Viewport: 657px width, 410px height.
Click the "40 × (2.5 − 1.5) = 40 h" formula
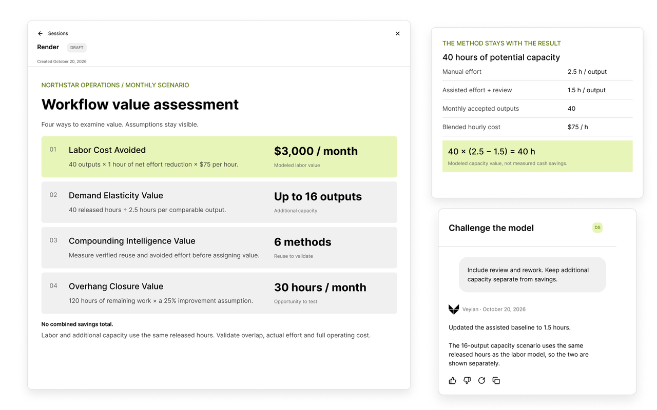coord(492,152)
